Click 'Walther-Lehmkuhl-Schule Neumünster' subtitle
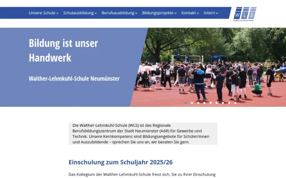The width and height of the screenshot is (286, 178). [x=74, y=79]
